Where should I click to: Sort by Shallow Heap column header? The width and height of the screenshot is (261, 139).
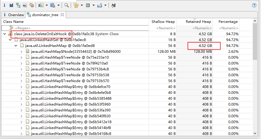pyautogui.click(x=163, y=21)
